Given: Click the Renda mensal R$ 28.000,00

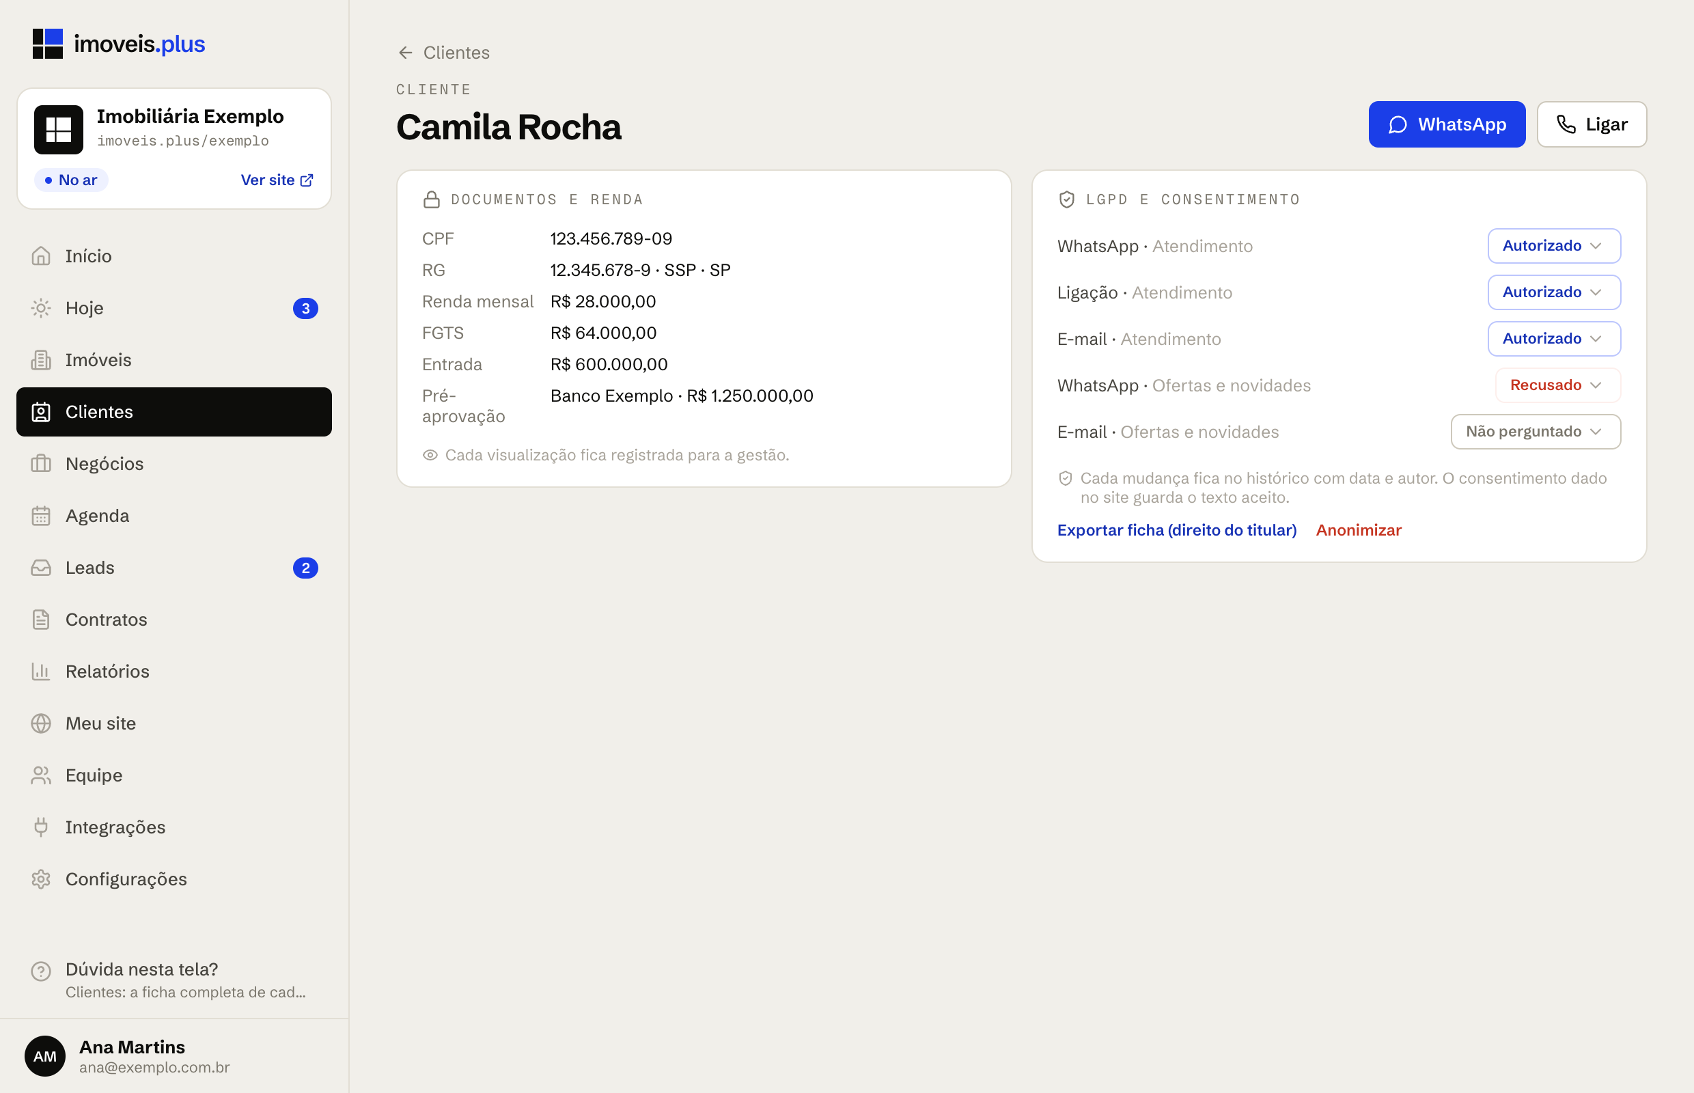Looking at the screenshot, I should [603, 302].
